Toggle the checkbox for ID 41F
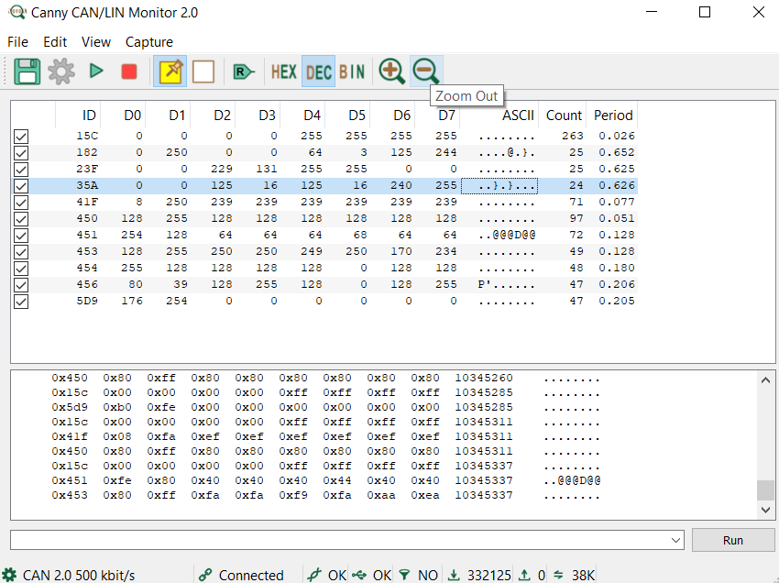Image resolution: width=779 pixels, height=583 pixels. tap(21, 203)
